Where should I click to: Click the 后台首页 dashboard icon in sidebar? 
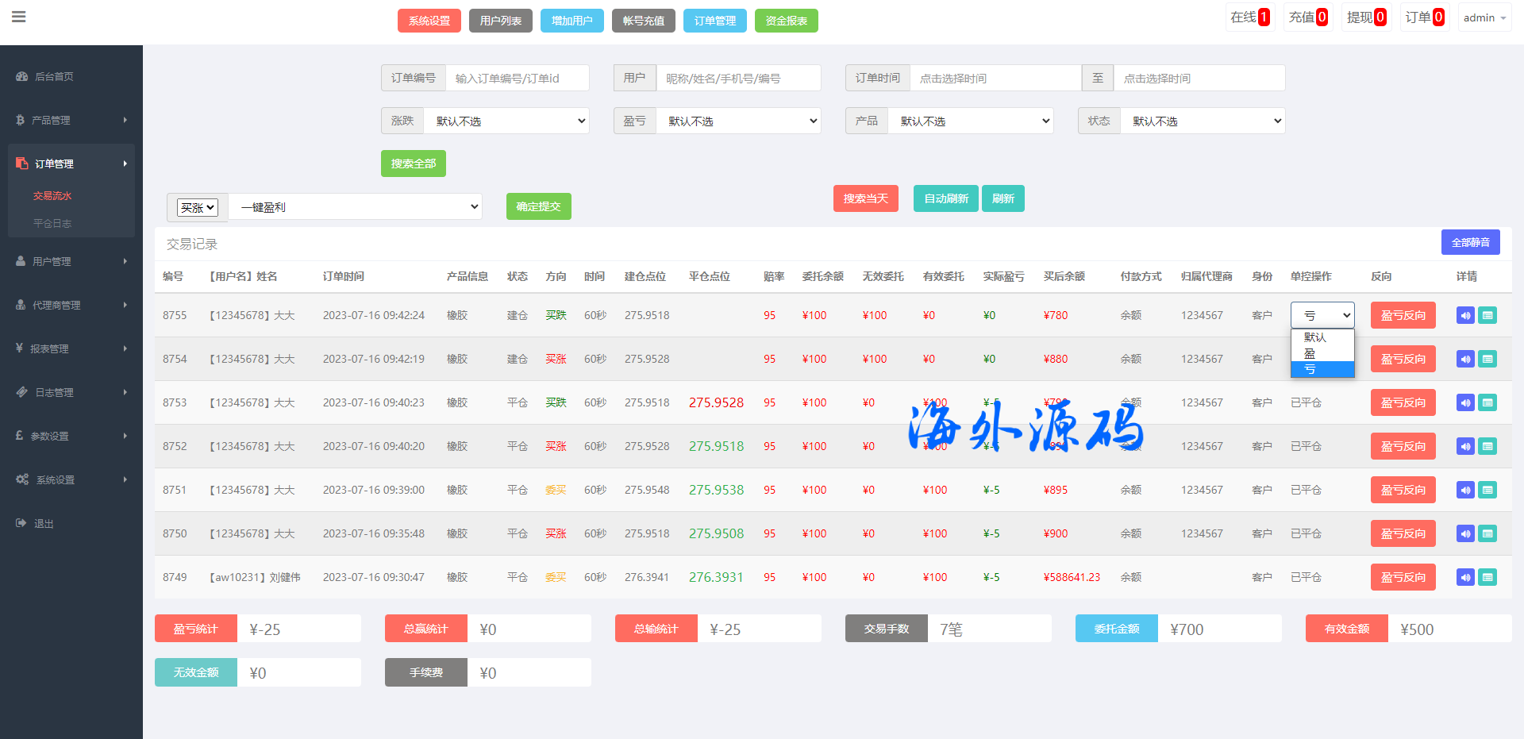pyautogui.click(x=22, y=76)
